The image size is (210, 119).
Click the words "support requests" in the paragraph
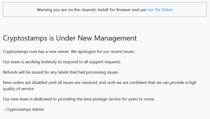coord(105,62)
